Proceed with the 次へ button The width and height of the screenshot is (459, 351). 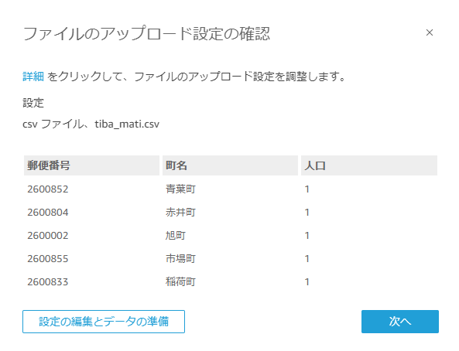[x=400, y=322]
